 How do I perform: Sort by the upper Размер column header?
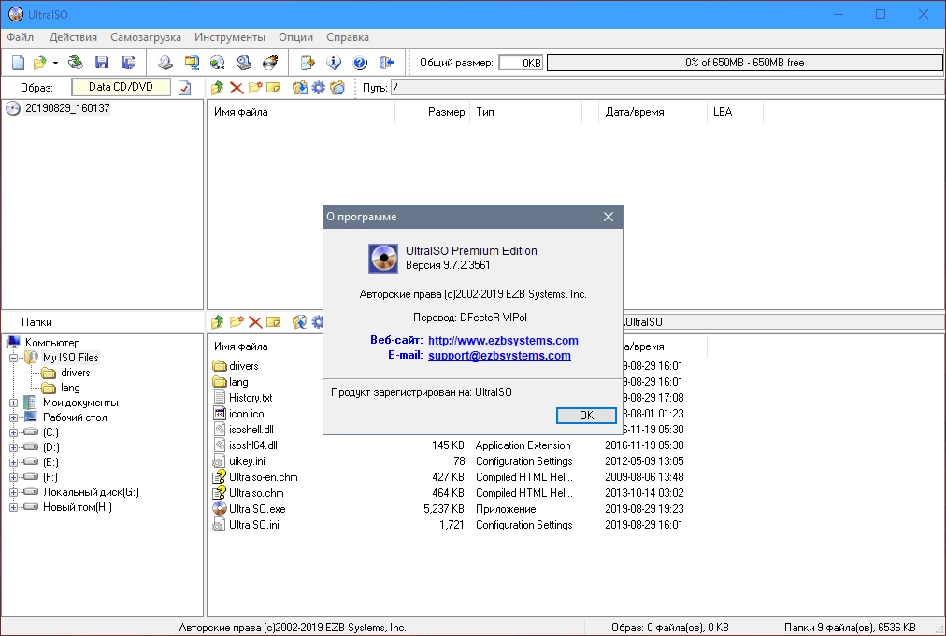coord(433,112)
